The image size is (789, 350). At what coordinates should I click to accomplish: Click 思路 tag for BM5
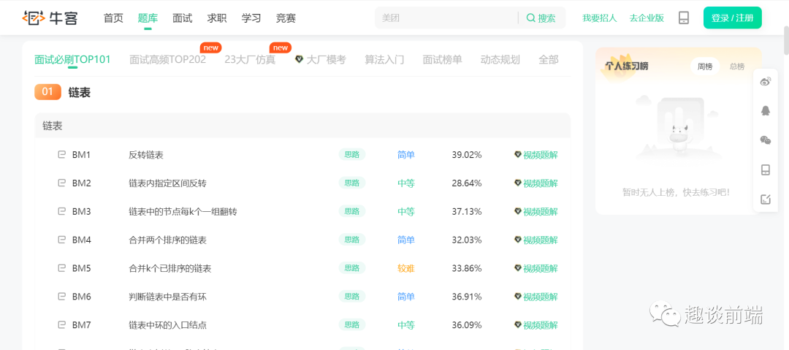(x=351, y=268)
